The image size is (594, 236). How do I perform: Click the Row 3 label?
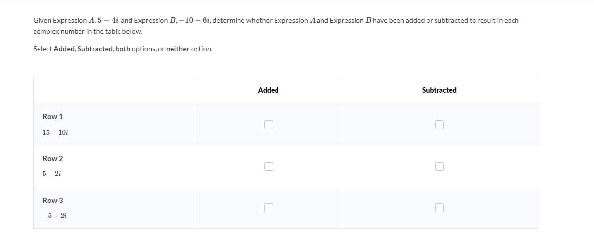53,201
